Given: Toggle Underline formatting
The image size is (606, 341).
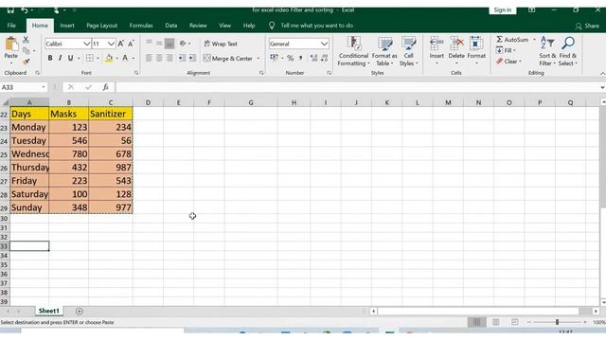Looking at the screenshot, I should 70,58.
